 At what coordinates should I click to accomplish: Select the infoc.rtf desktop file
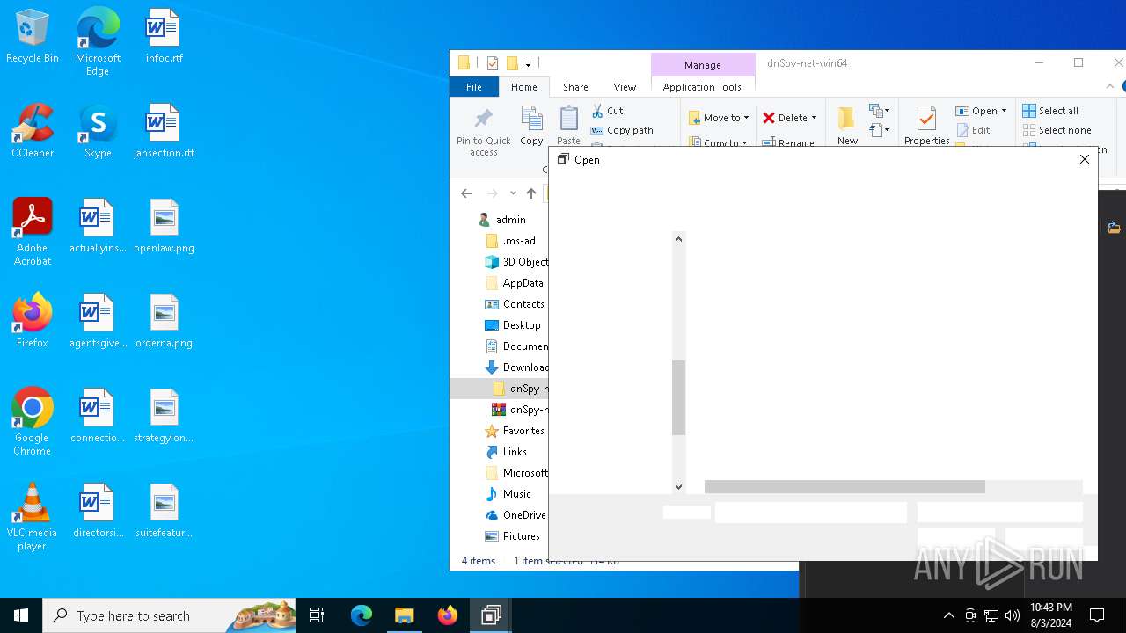164,37
